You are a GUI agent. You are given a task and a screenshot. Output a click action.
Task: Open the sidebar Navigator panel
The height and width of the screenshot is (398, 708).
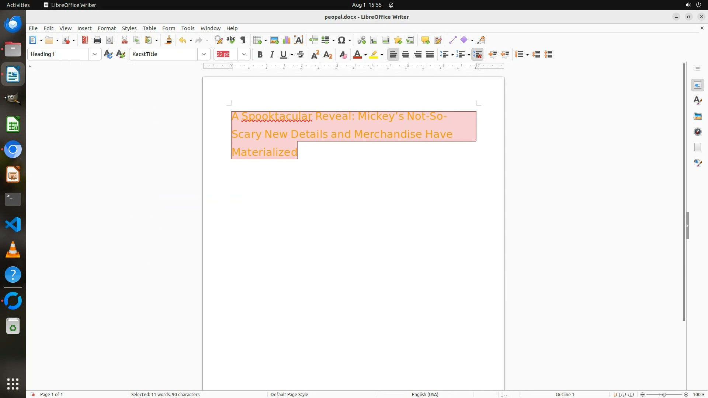pyautogui.click(x=698, y=132)
